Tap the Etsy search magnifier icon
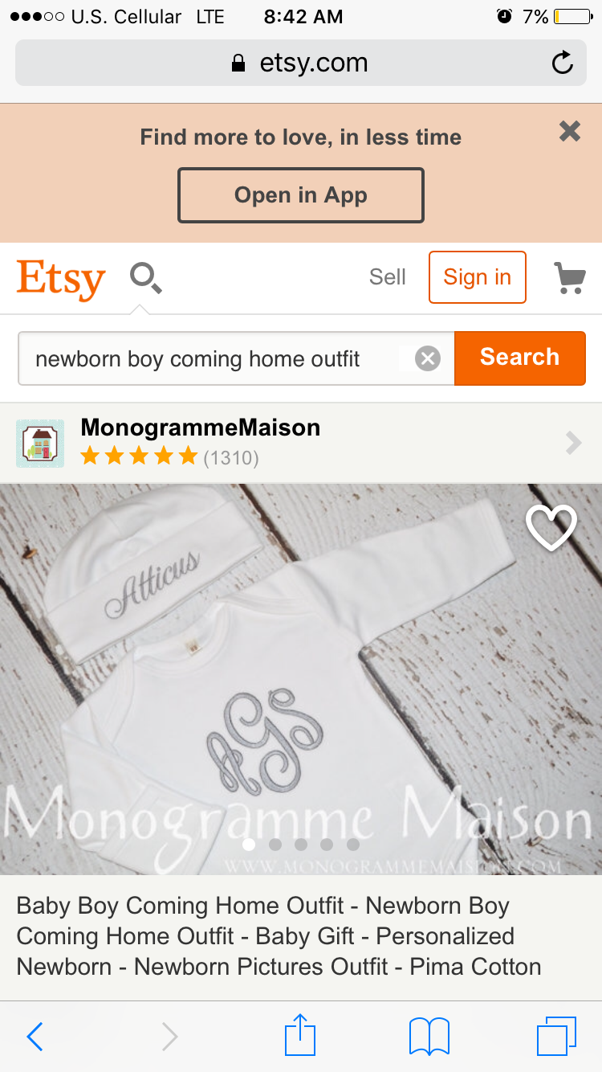 point(146,278)
